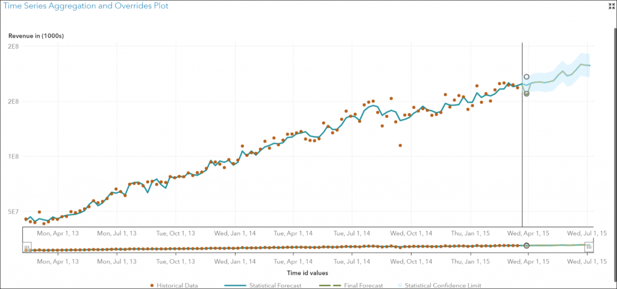Click the collapse plot icon in top-right corner
The height and width of the screenshot is (289, 617).
click(x=610, y=5)
